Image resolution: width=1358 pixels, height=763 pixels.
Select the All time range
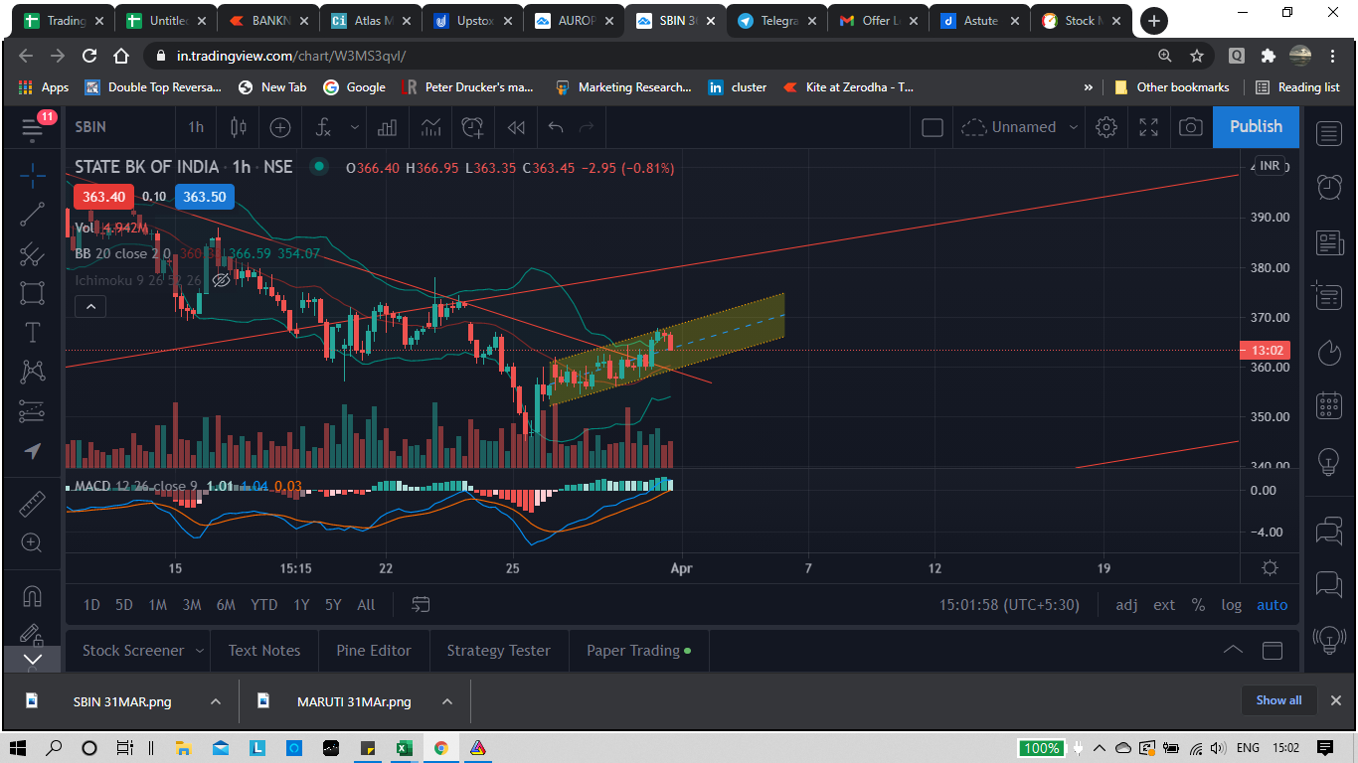(x=366, y=604)
